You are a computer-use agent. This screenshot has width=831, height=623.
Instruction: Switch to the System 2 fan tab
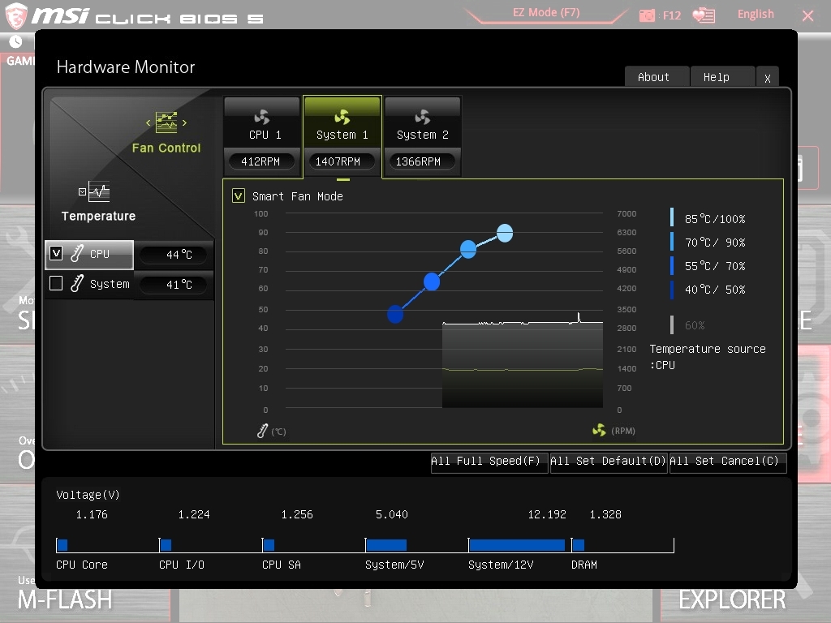tap(423, 135)
